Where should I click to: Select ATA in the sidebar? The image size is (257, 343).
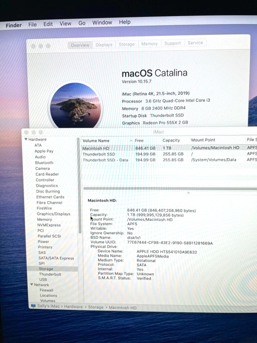(x=38, y=145)
